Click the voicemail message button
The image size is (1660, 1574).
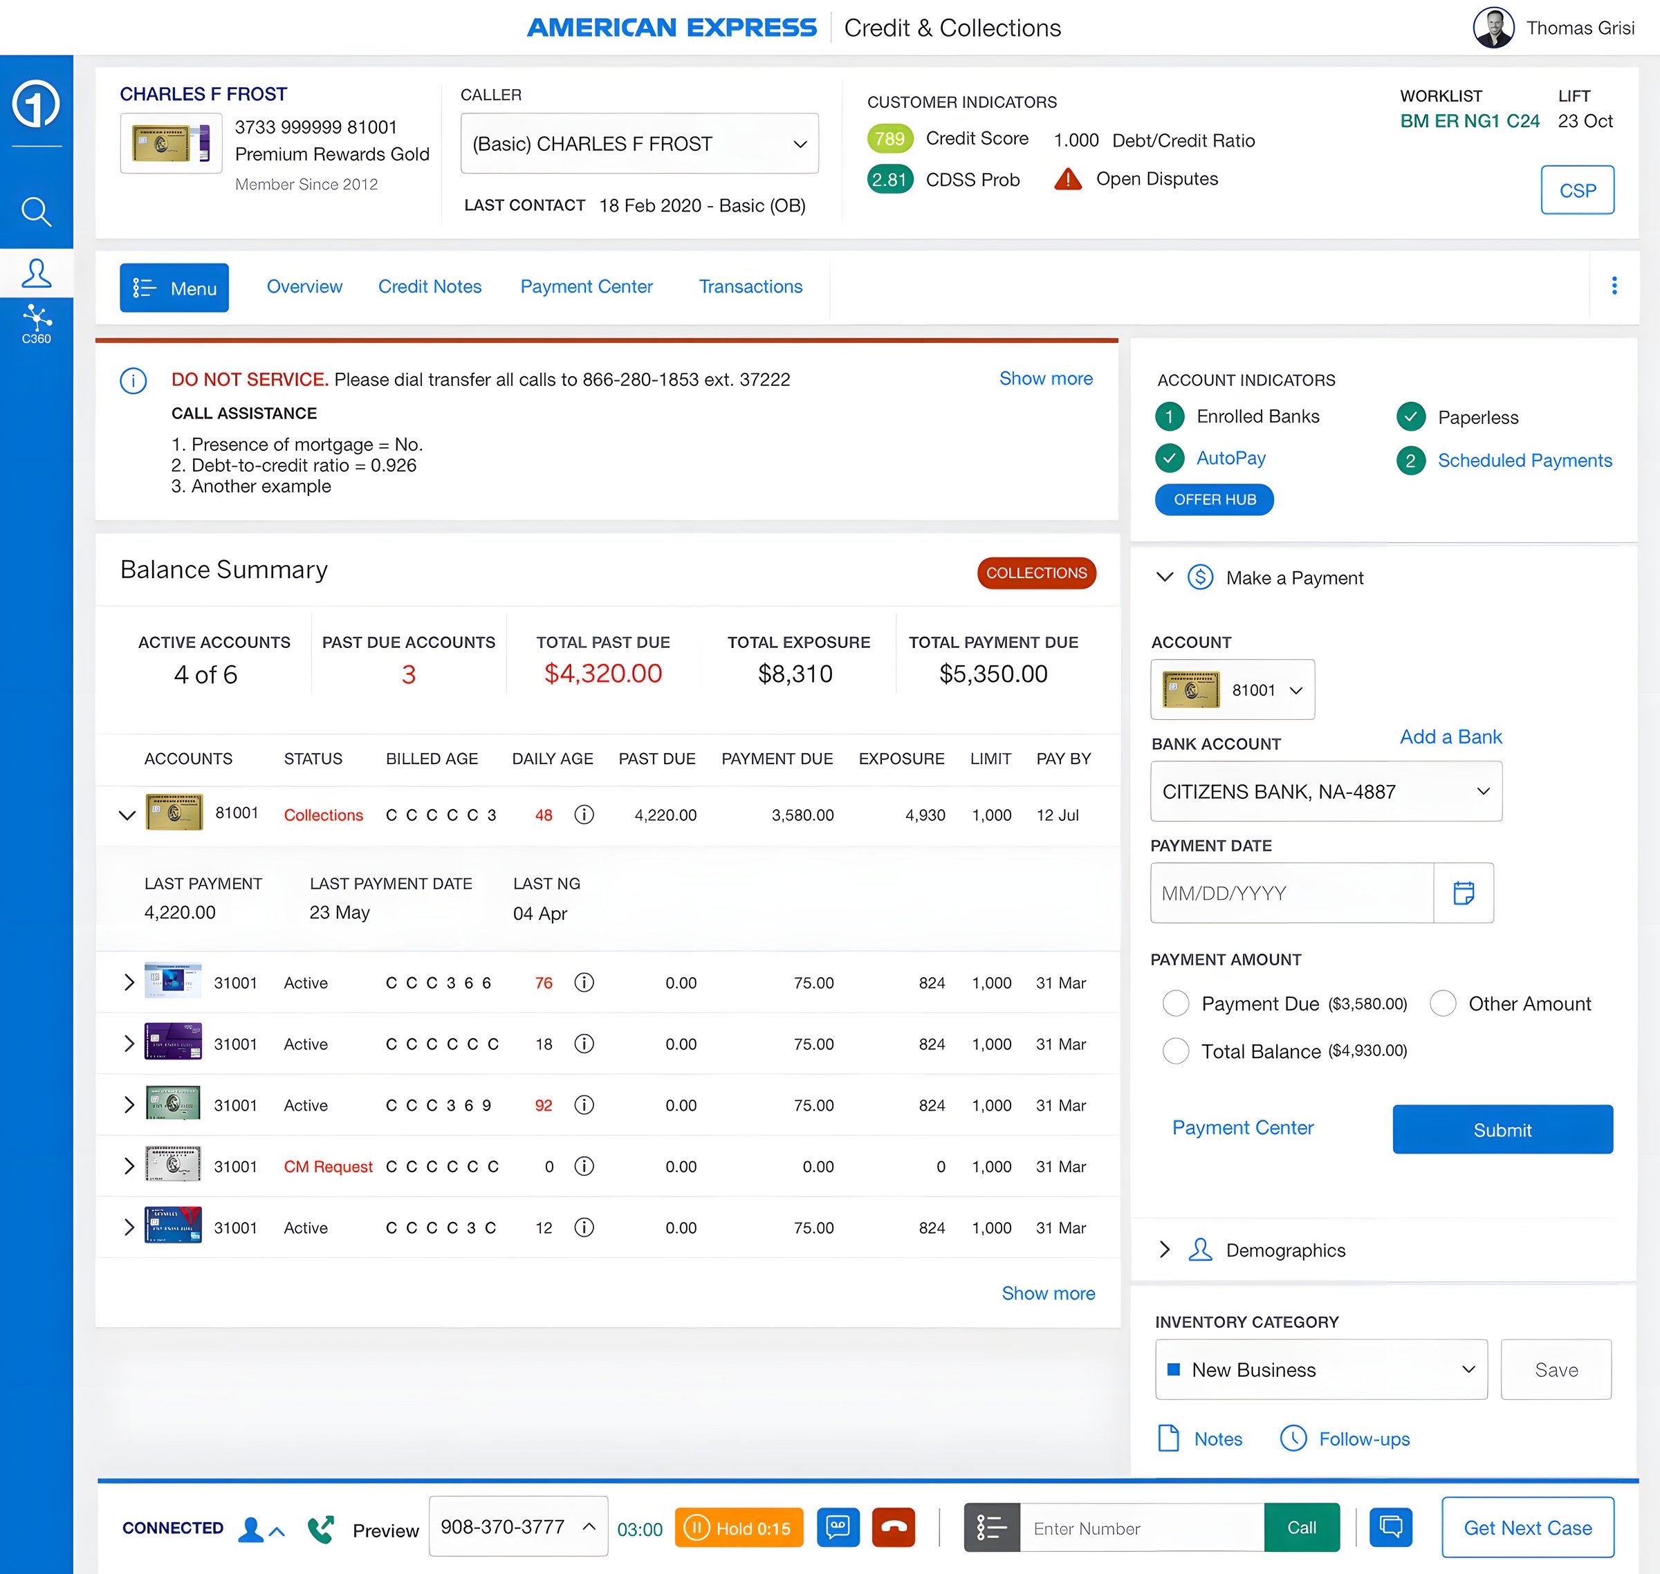[838, 1527]
